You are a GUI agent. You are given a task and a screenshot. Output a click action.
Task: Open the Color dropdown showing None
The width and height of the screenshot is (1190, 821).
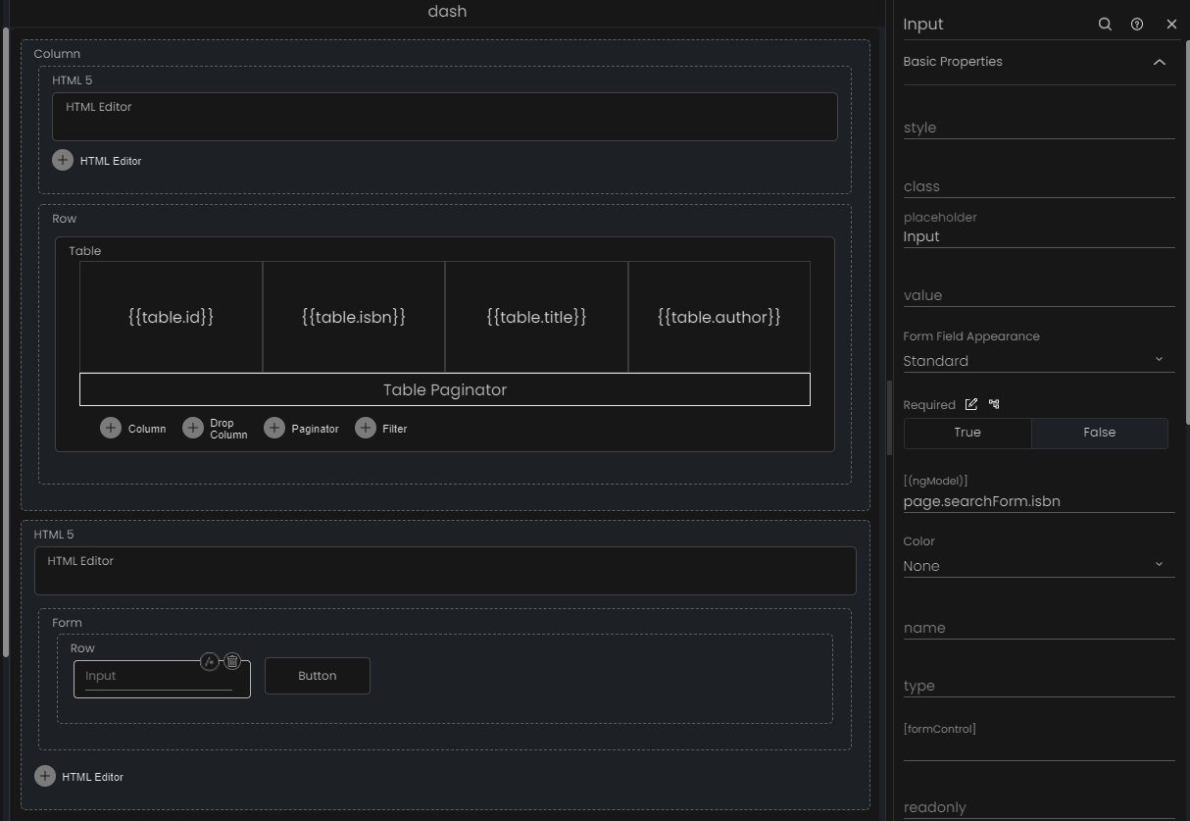(1039, 566)
